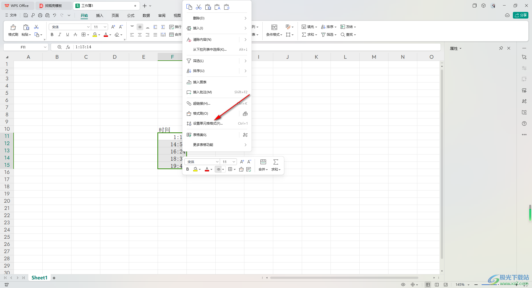Toggle Bold in the mini toolbar

point(188,169)
